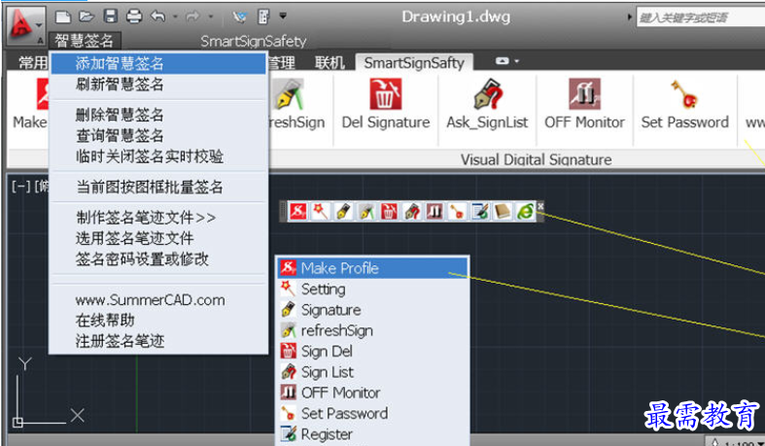
Task: Click the ribbon minimize toggle button
Action: point(502,61)
